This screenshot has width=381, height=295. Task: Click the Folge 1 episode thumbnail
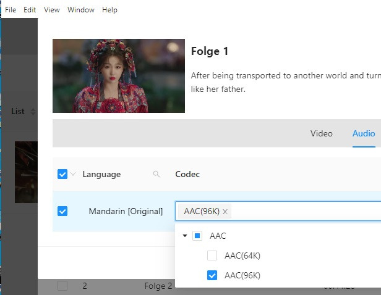(119, 76)
